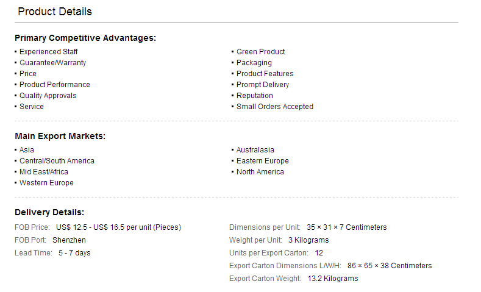Click the Mid East/Africa entry
The width and height of the screenshot is (481, 292).
coord(44,172)
